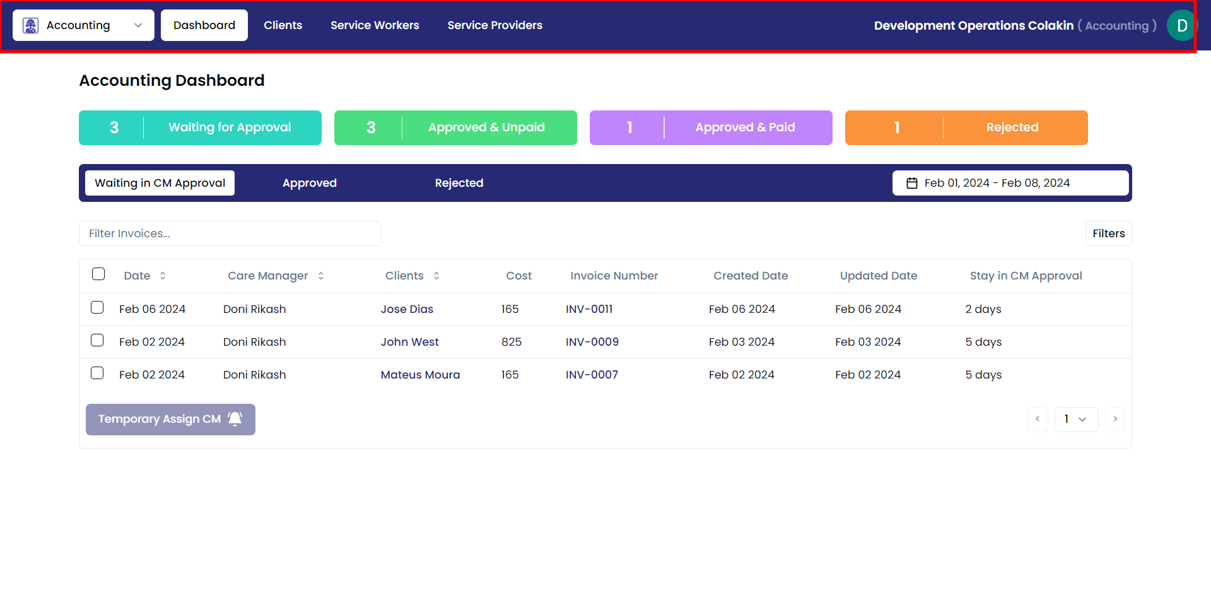1211x612 pixels.
Task: Open the user avatar D menu
Action: point(1181,26)
